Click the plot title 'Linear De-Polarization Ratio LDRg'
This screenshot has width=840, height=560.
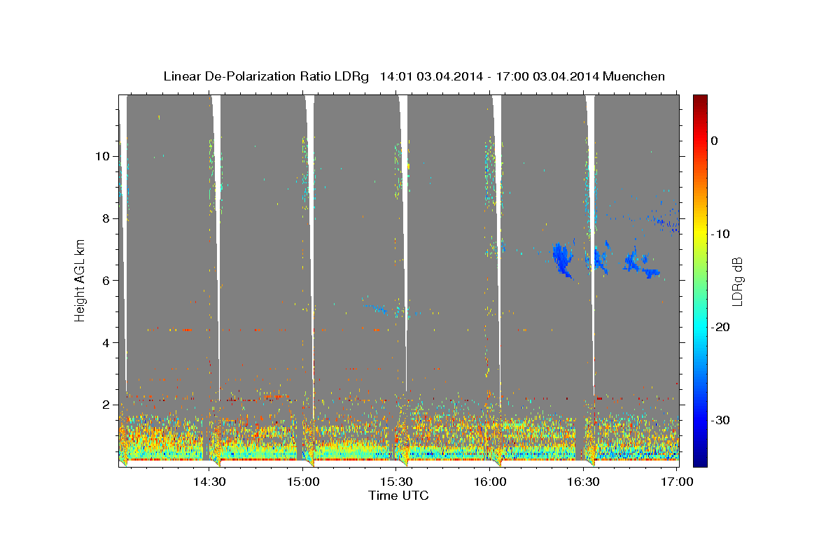(266, 76)
